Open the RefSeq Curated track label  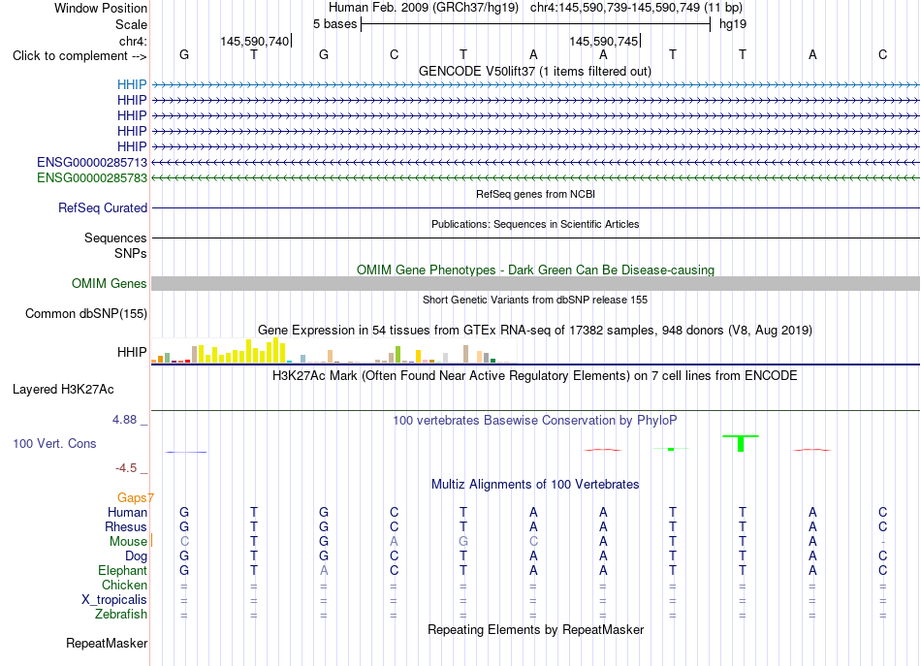(103, 207)
